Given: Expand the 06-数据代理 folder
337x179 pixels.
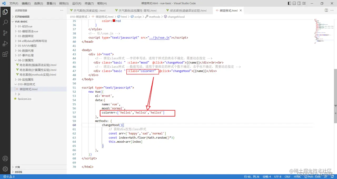Looking at the screenshot, I should coord(38,51).
